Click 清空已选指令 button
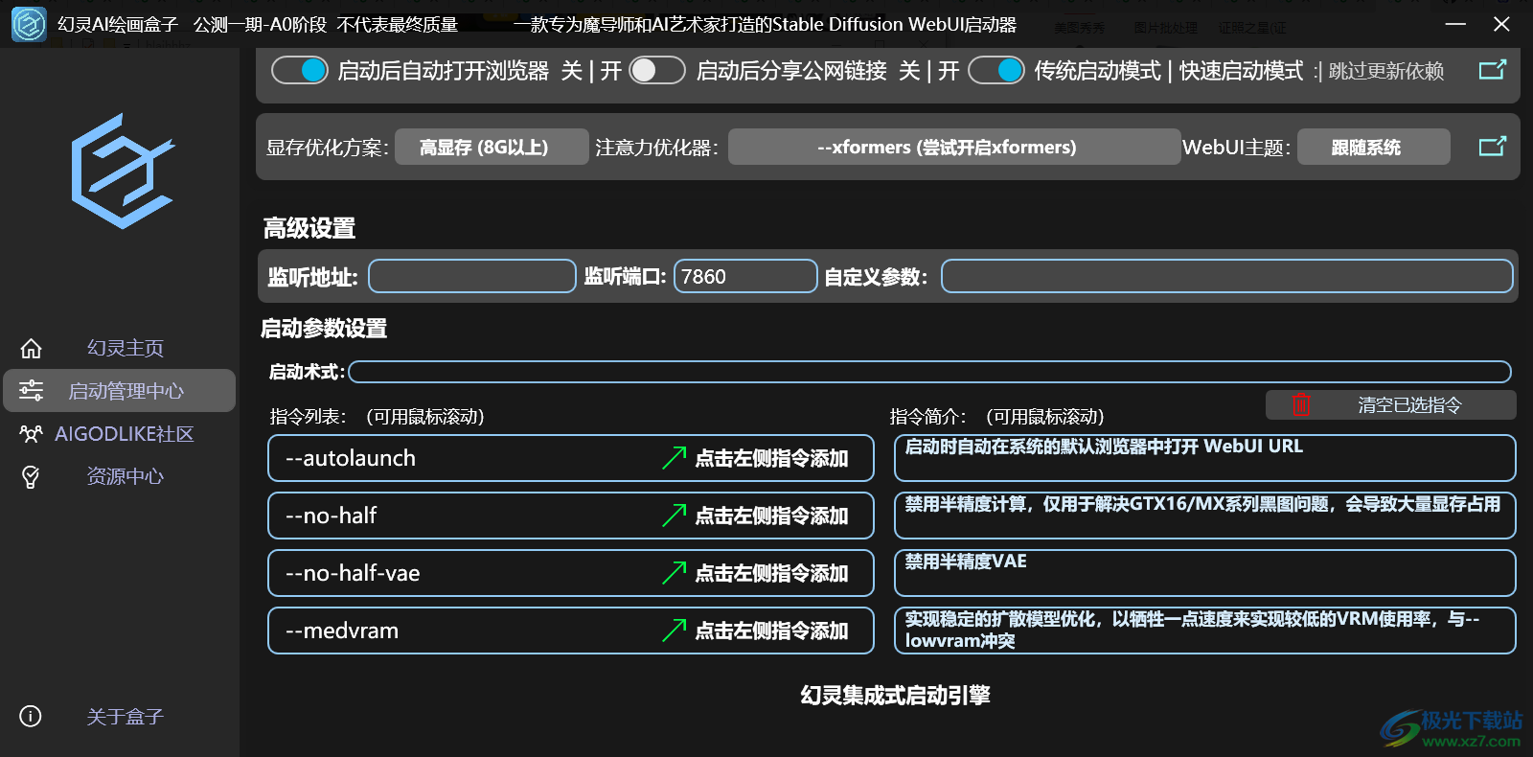Screen dimensions: 1533x757 click(1391, 404)
